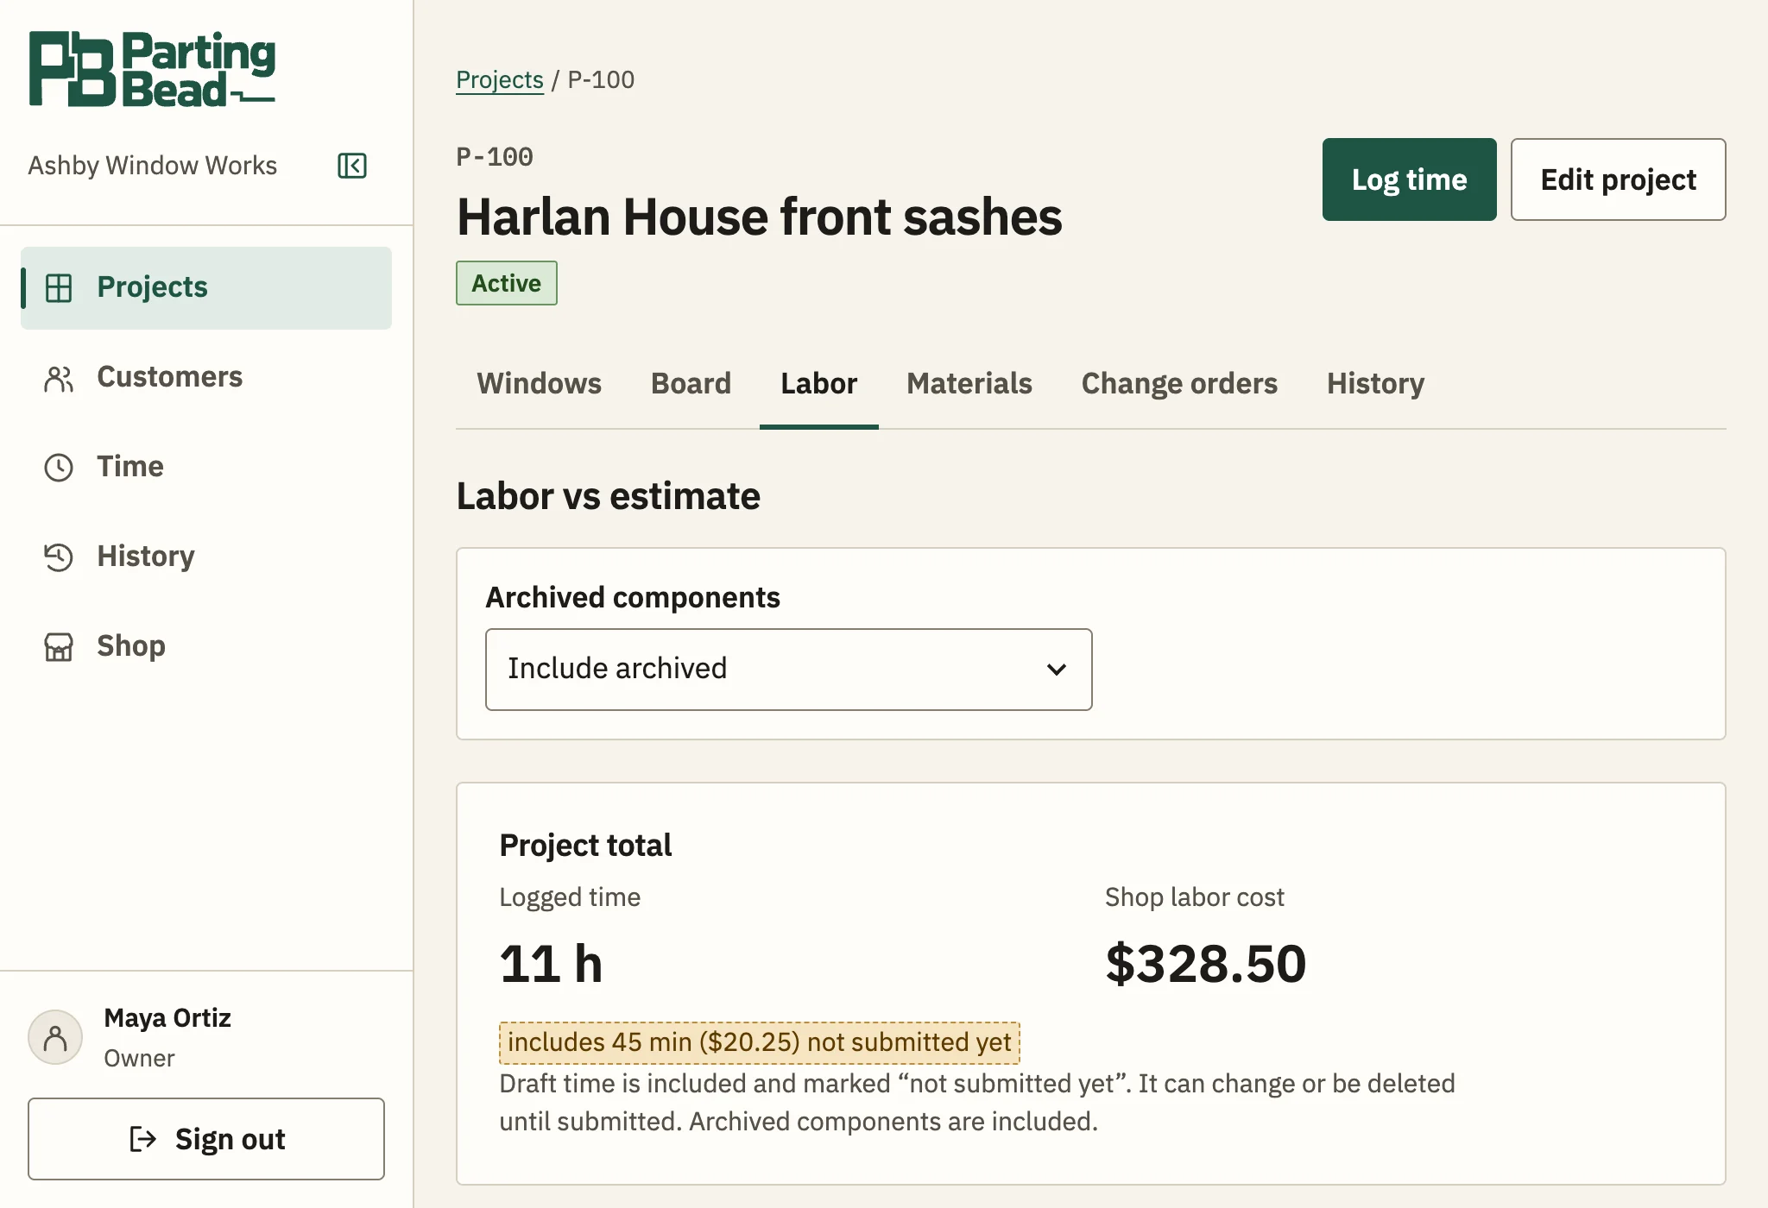The height and width of the screenshot is (1208, 1768).
Task: Click the Harlan House front sashes title
Action: point(760,217)
